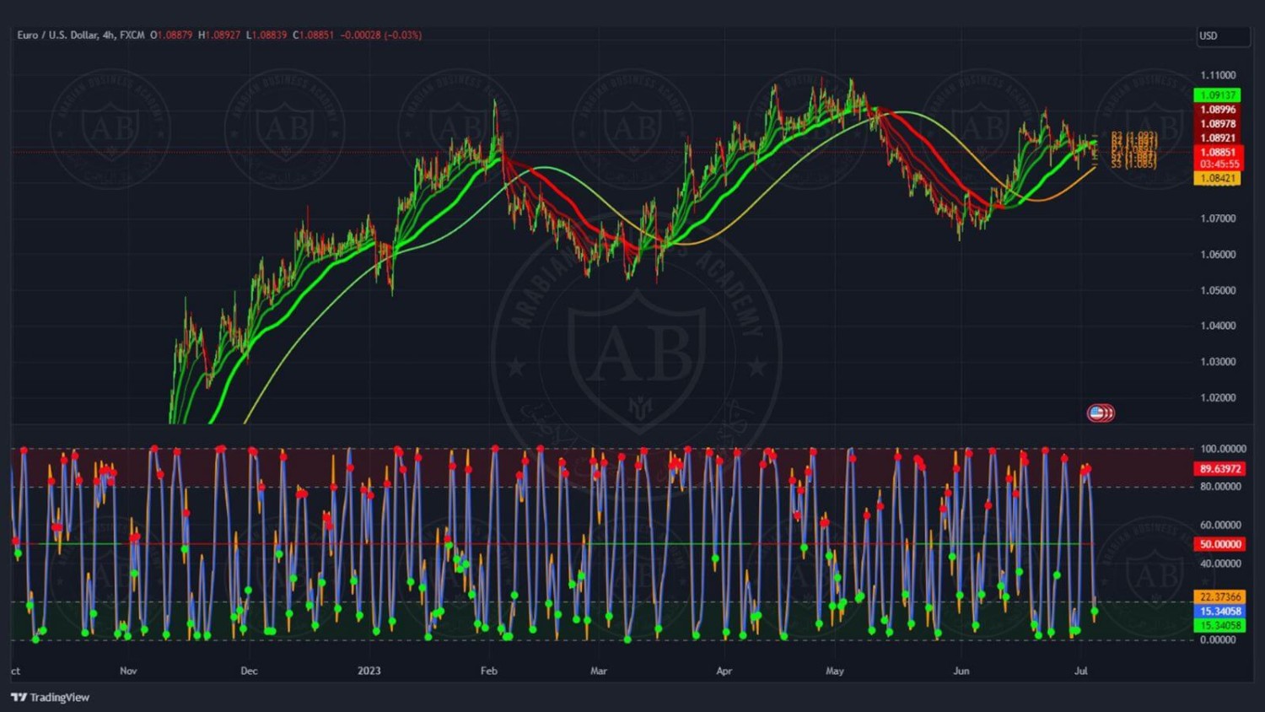The height and width of the screenshot is (712, 1265).
Task: Click the opening price value O1.08879
Action: click(171, 35)
